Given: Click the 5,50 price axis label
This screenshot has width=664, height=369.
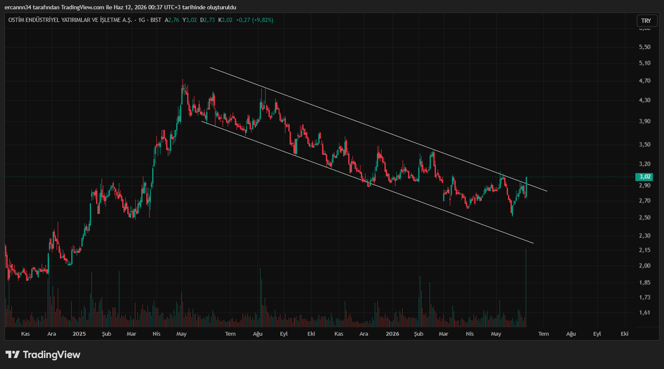Looking at the screenshot, I should pyautogui.click(x=644, y=48).
